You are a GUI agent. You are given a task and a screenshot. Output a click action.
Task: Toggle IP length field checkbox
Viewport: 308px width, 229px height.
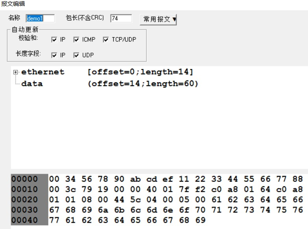(x=54, y=55)
